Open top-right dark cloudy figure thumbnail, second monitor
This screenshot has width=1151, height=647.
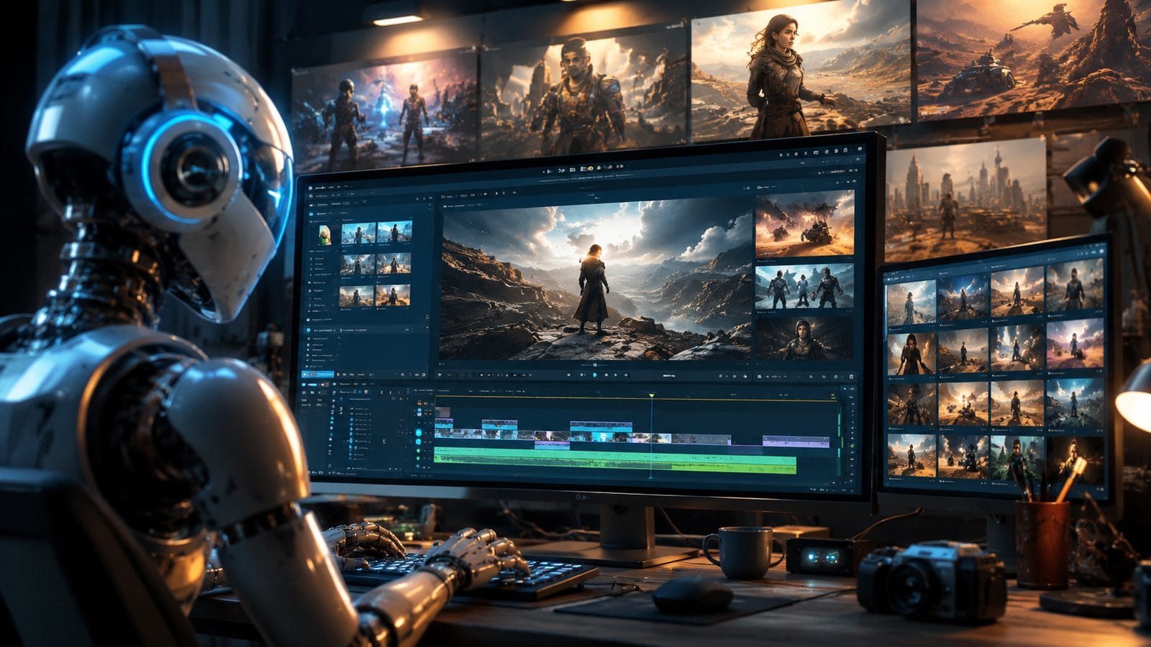[1075, 285]
